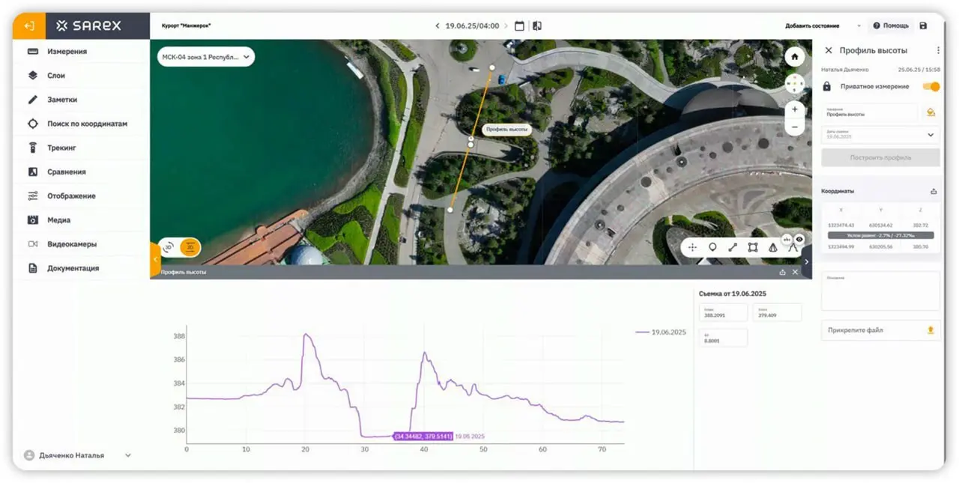Go to the previous survey date
959x483 pixels.
438,25
